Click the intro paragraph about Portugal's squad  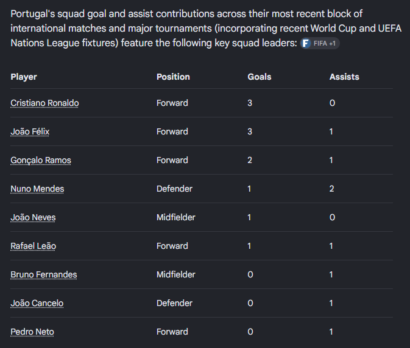coord(206,28)
